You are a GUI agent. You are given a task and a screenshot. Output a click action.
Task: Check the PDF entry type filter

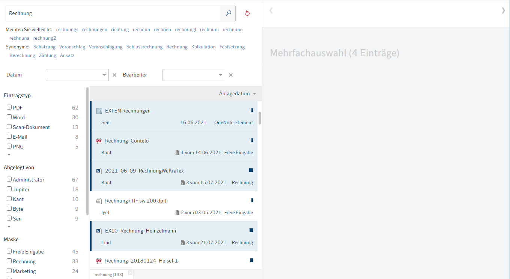[9, 107]
